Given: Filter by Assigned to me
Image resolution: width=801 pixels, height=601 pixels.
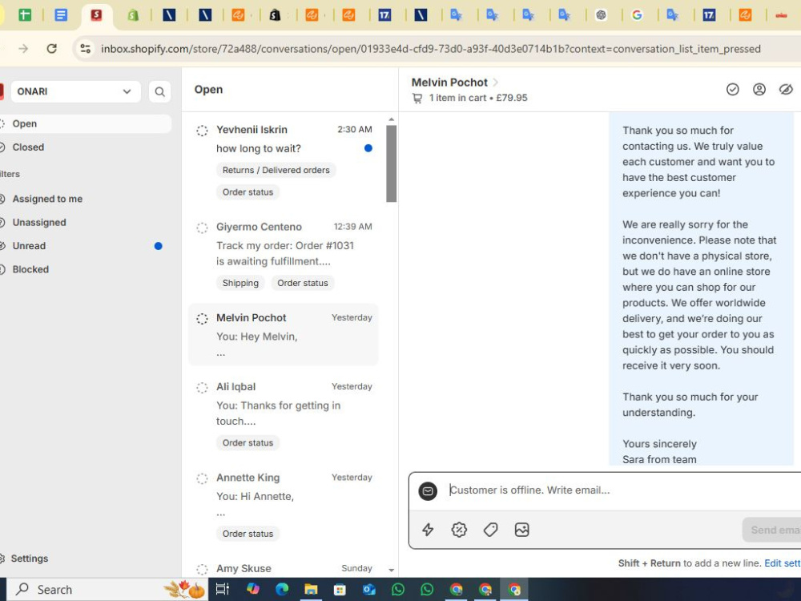Looking at the screenshot, I should pos(85,199).
